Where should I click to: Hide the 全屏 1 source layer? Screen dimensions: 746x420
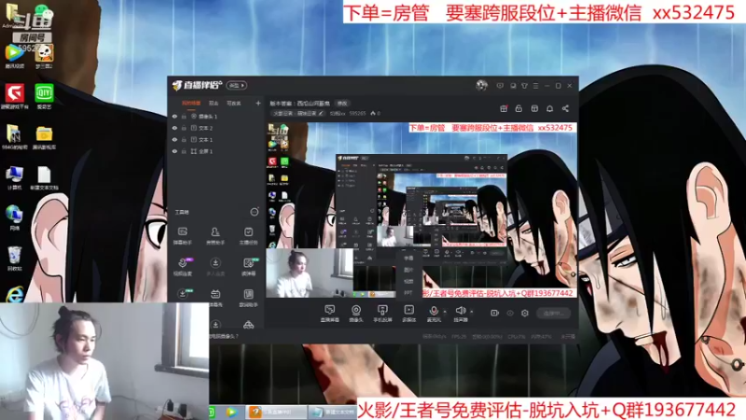pos(174,151)
